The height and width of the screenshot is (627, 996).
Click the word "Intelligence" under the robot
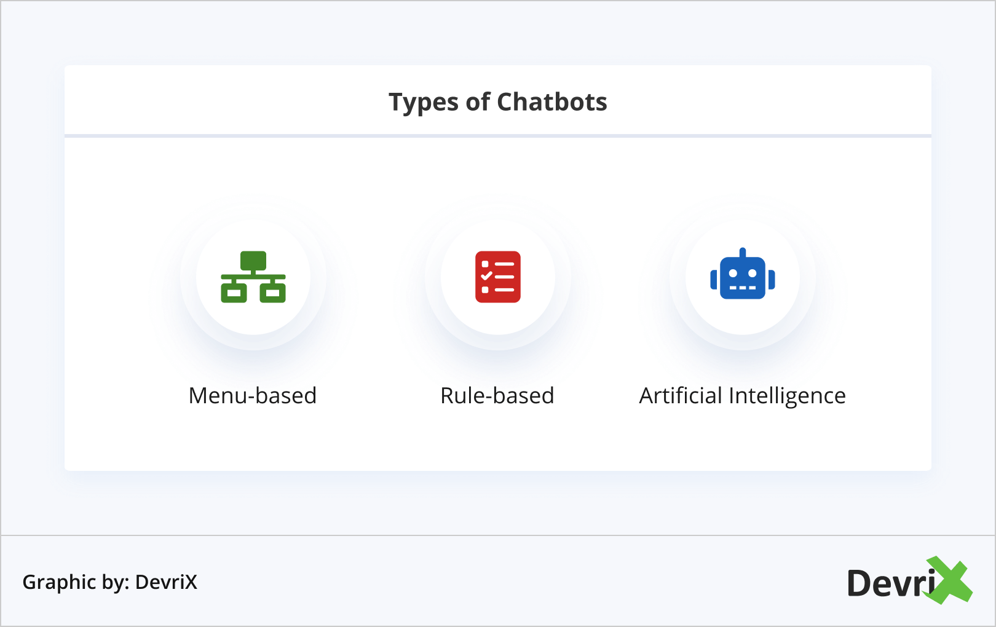point(787,396)
